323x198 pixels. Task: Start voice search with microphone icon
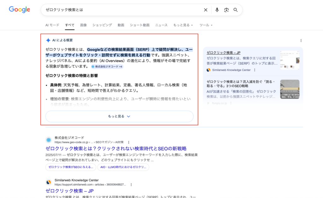pos(217,10)
